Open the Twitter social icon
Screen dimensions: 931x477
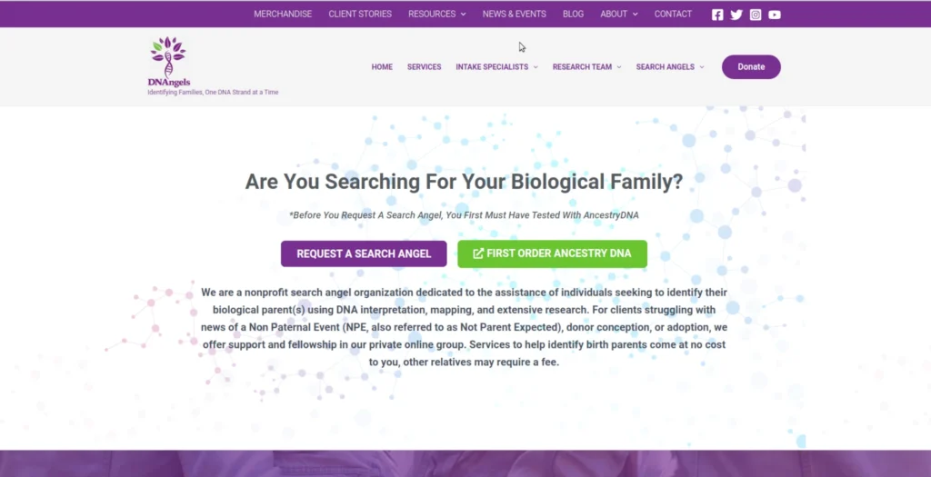(736, 15)
